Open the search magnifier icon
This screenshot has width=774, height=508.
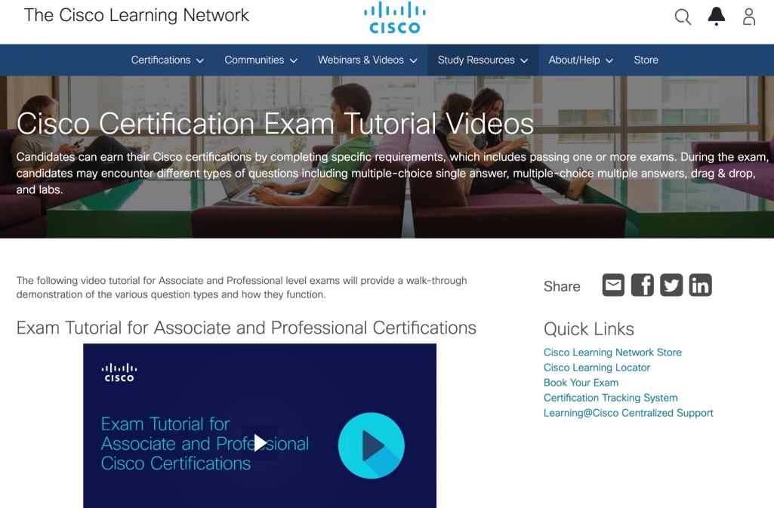[683, 17]
